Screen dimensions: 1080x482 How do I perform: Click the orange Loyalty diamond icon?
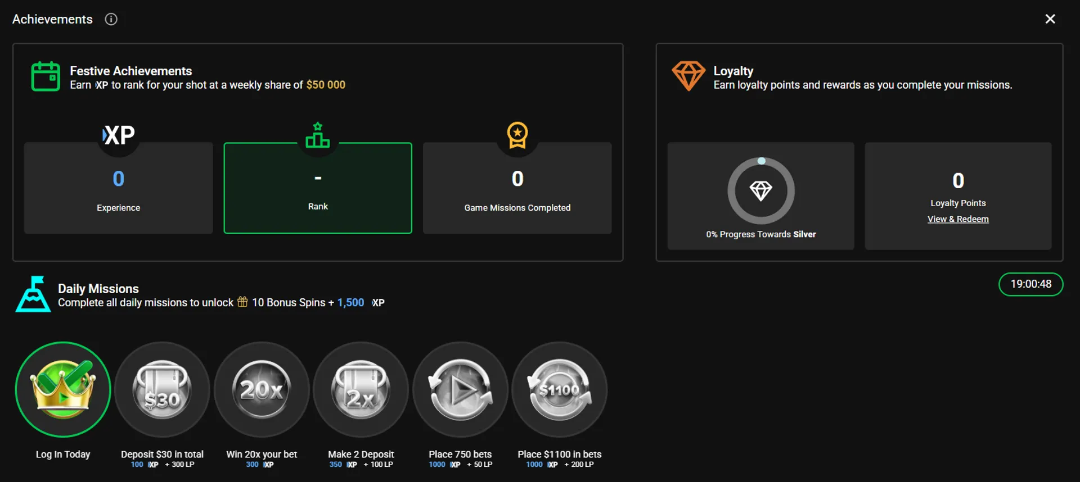tap(688, 76)
